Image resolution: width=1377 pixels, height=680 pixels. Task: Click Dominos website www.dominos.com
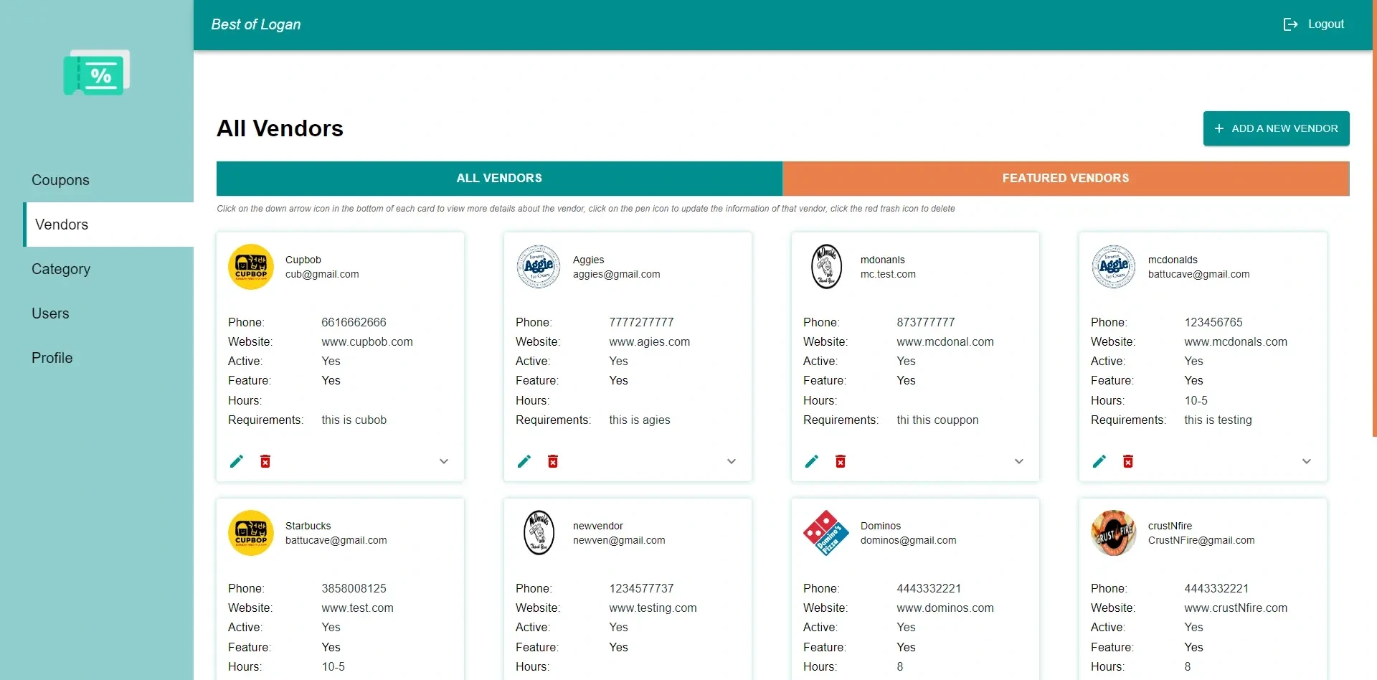[x=945, y=608]
